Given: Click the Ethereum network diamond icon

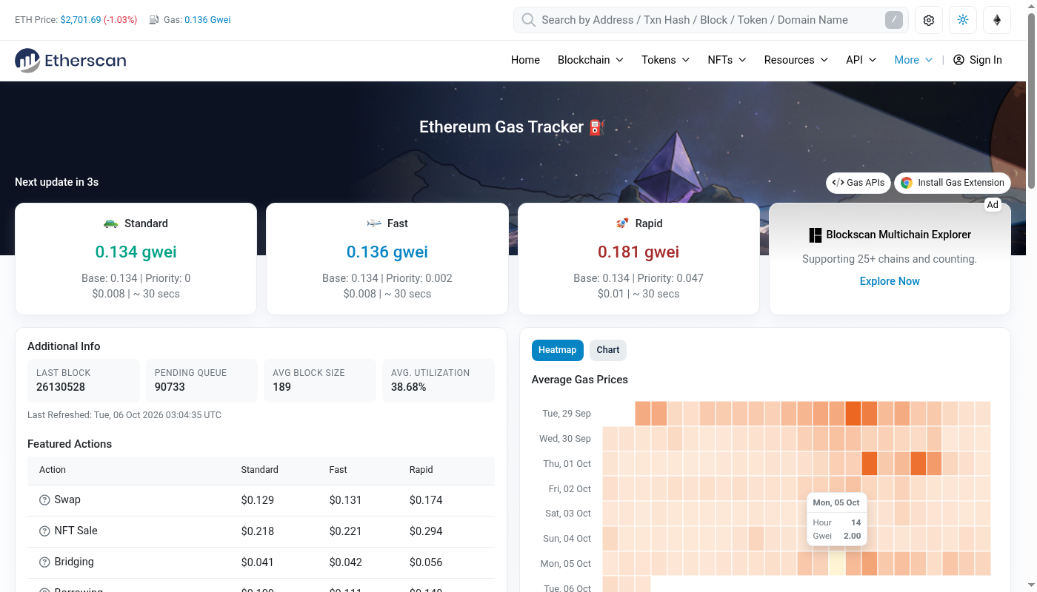Looking at the screenshot, I should (997, 20).
